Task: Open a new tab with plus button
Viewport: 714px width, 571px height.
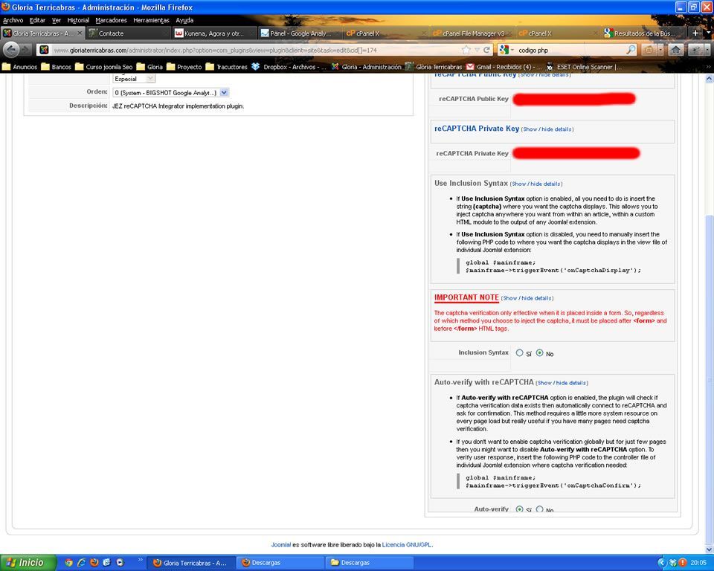Action: point(695,33)
